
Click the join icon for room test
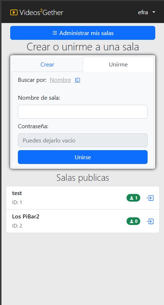[150, 198]
